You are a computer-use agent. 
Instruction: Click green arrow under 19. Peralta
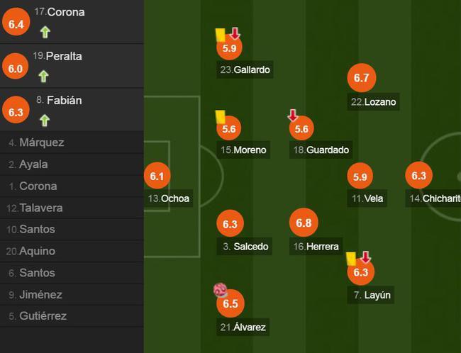pyautogui.click(x=43, y=76)
